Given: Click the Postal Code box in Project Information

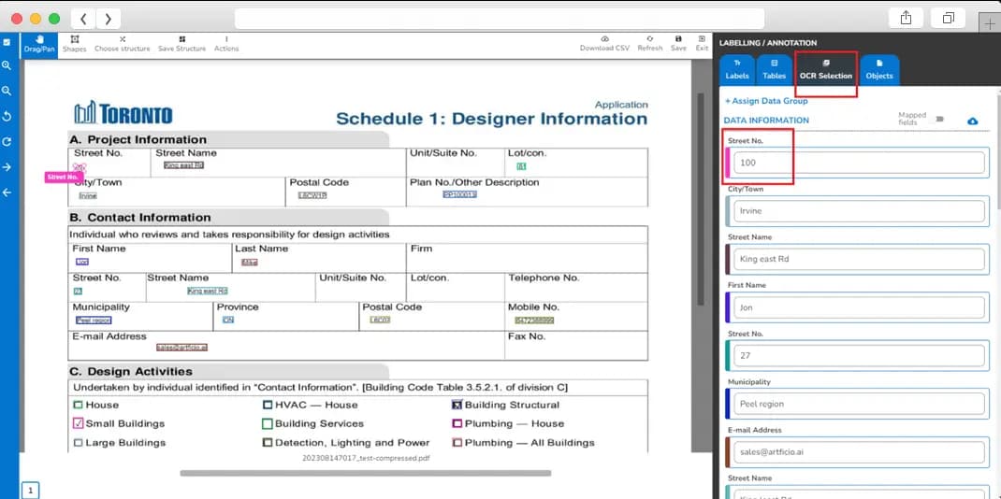Looking at the screenshot, I should pyautogui.click(x=312, y=195).
